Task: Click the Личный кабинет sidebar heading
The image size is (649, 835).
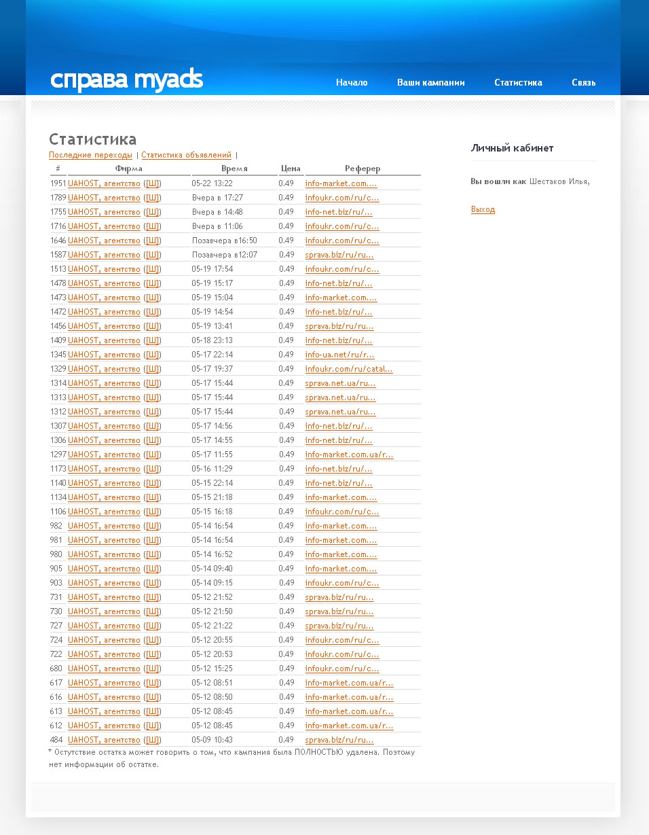Action: 512,148
